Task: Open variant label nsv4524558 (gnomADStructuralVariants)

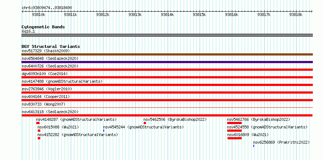Action: click(267, 127)
